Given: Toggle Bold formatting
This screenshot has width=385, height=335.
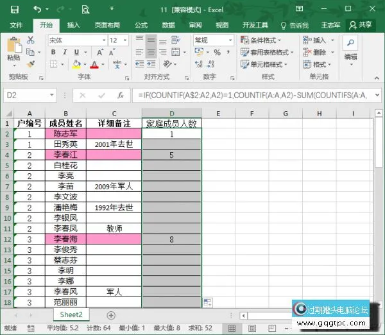Looking at the screenshot, I should click(51, 52).
